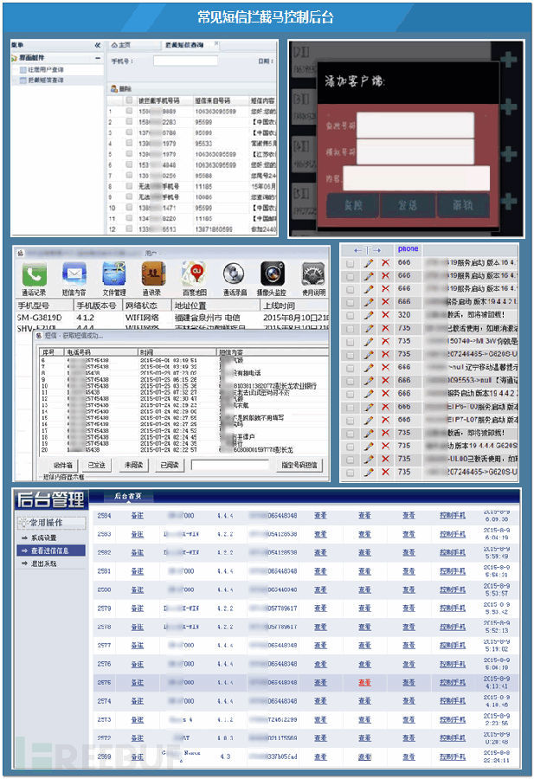
Task: Click the 收件箱 button in the SMS dialog
Action: point(63,465)
